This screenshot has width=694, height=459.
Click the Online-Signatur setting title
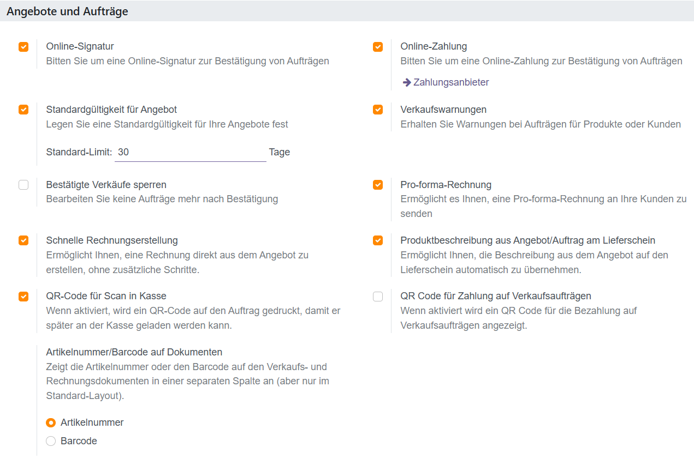click(80, 46)
